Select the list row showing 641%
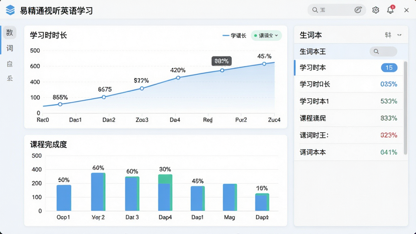 [348, 152]
